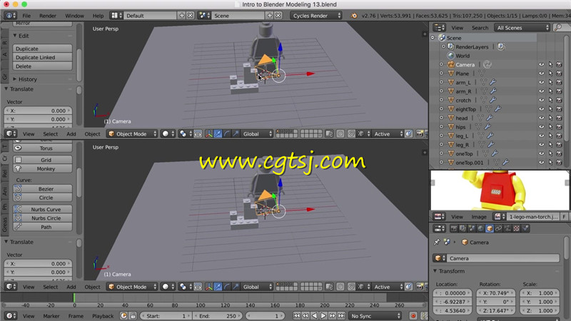Collapse the Edit panel in the tool shelf

click(15, 36)
